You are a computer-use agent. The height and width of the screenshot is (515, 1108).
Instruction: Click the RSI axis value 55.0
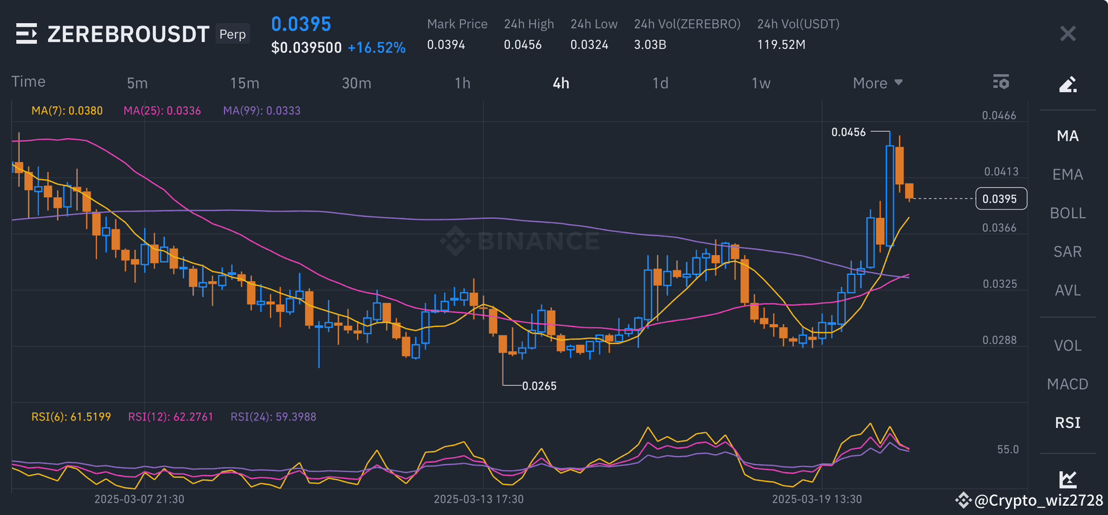click(1008, 450)
